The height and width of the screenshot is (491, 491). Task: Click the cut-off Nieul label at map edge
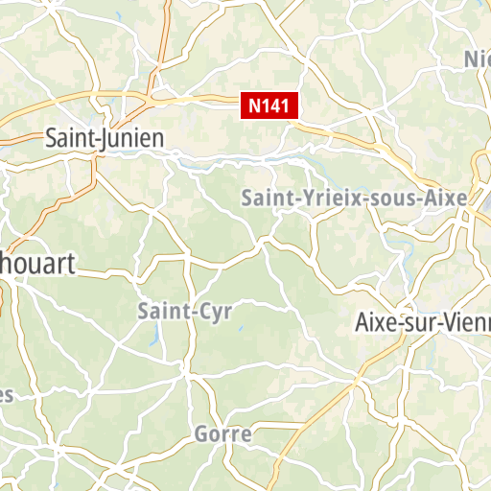(x=478, y=59)
